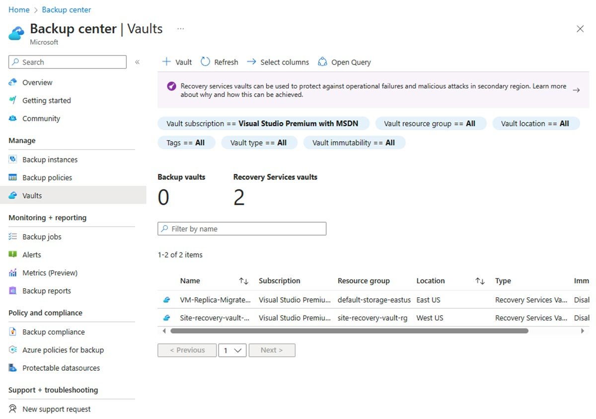Viewport: 596px width, 419px height.
Task: Edit the Vault immutability filter
Action: coord(354,142)
